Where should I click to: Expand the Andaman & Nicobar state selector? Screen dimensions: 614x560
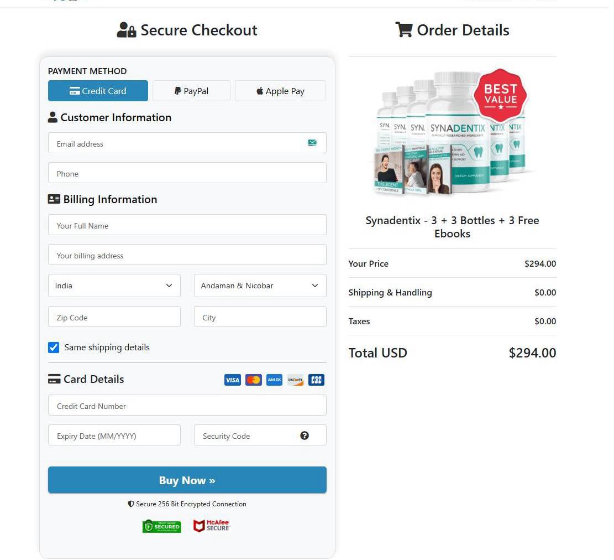pos(260,286)
